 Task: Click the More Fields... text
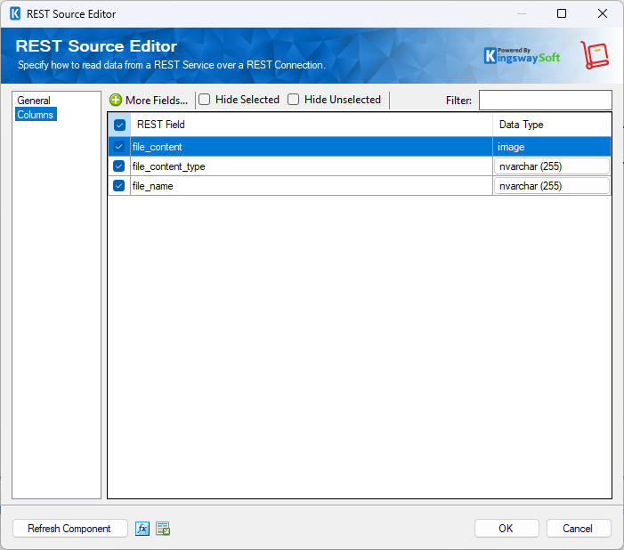pyautogui.click(x=157, y=101)
